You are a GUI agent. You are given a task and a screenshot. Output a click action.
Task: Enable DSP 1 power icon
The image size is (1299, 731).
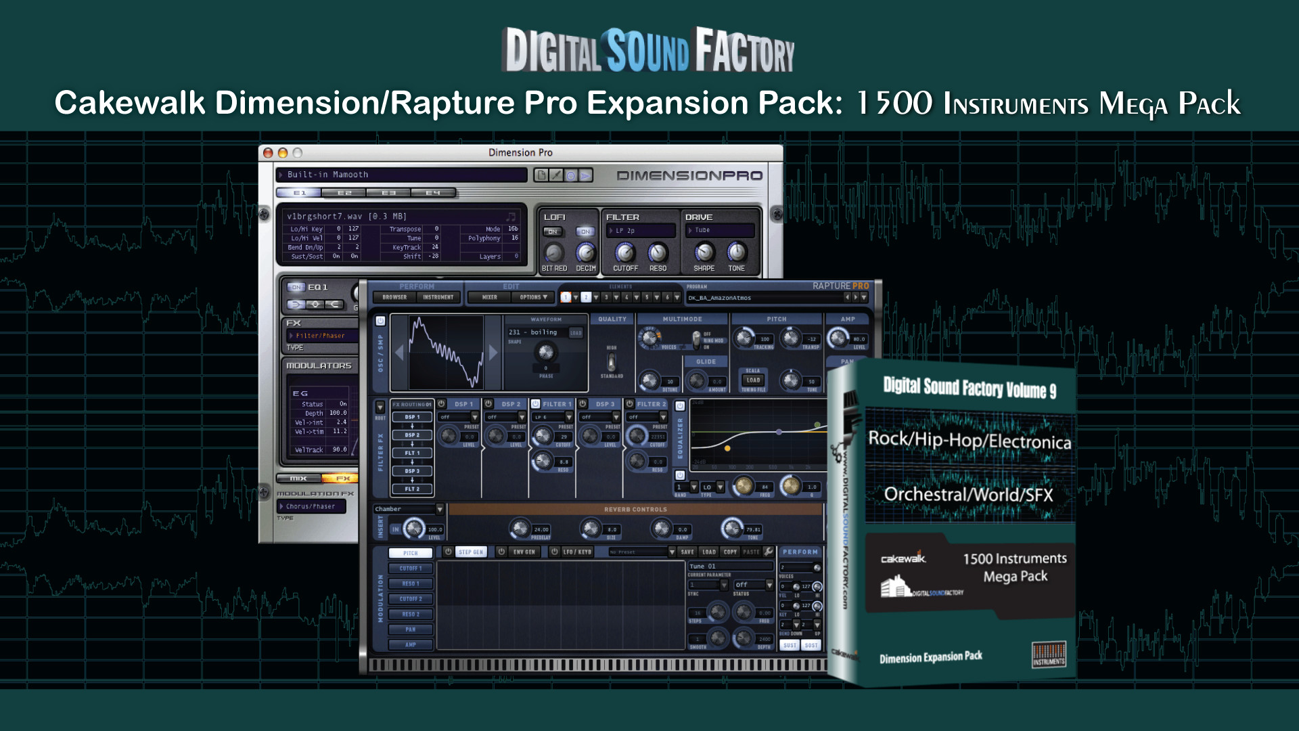441,404
